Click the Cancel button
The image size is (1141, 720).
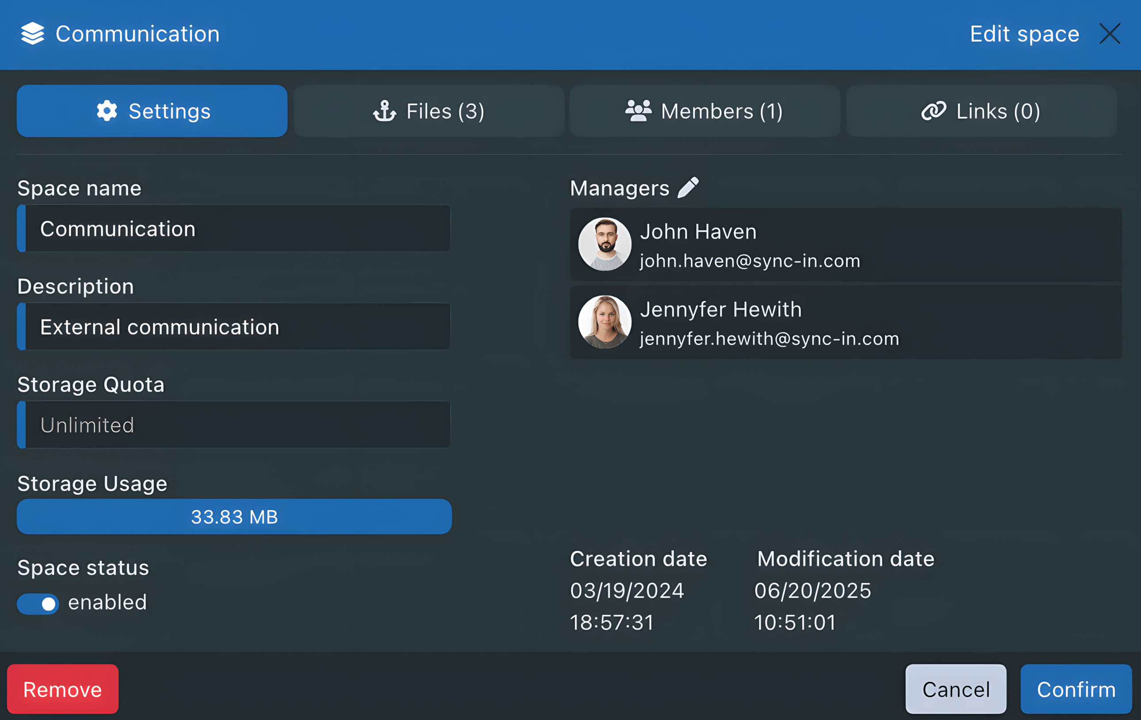(x=956, y=689)
